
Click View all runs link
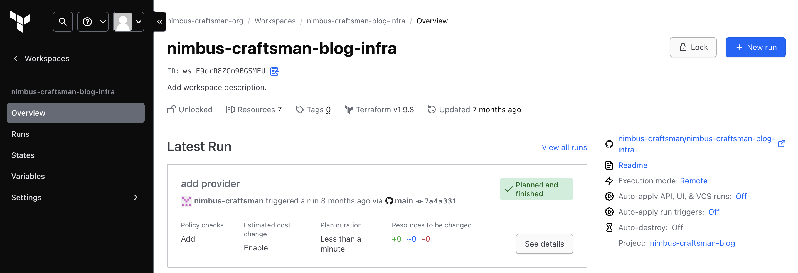click(564, 148)
